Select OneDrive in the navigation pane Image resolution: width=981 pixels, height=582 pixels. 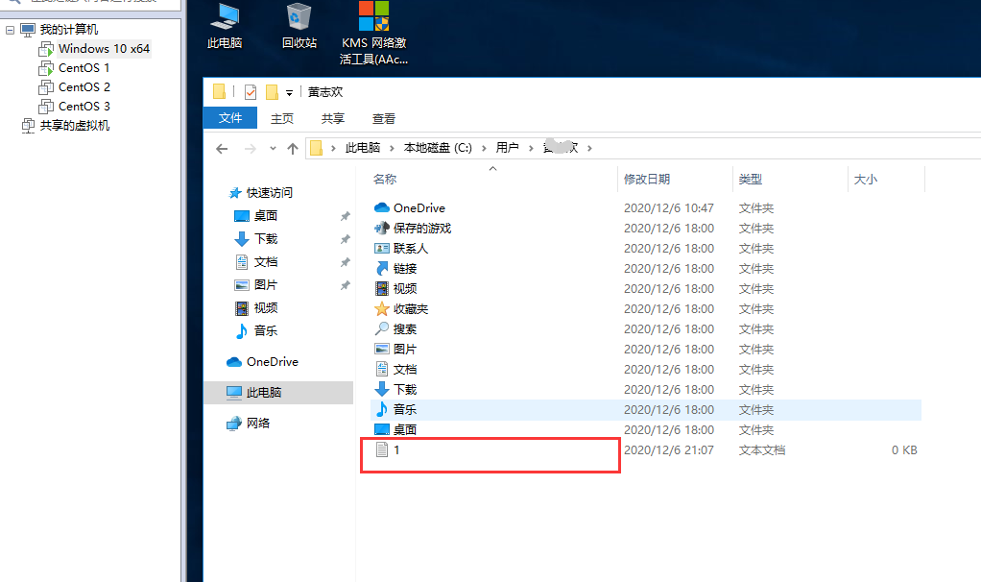click(x=273, y=362)
